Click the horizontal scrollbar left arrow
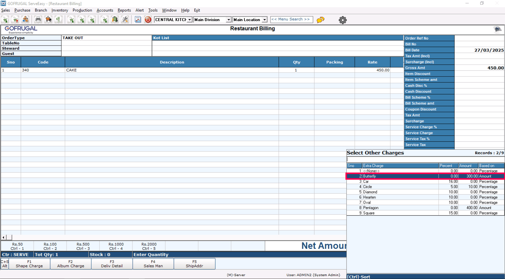 (3, 237)
